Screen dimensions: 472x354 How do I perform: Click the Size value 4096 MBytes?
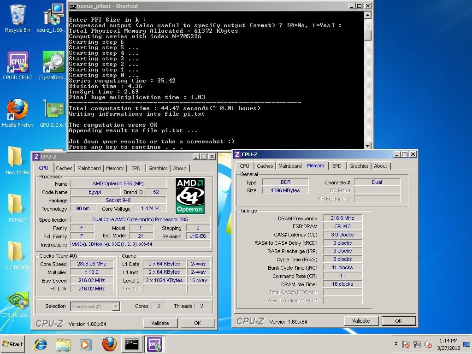[x=285, y=190]
